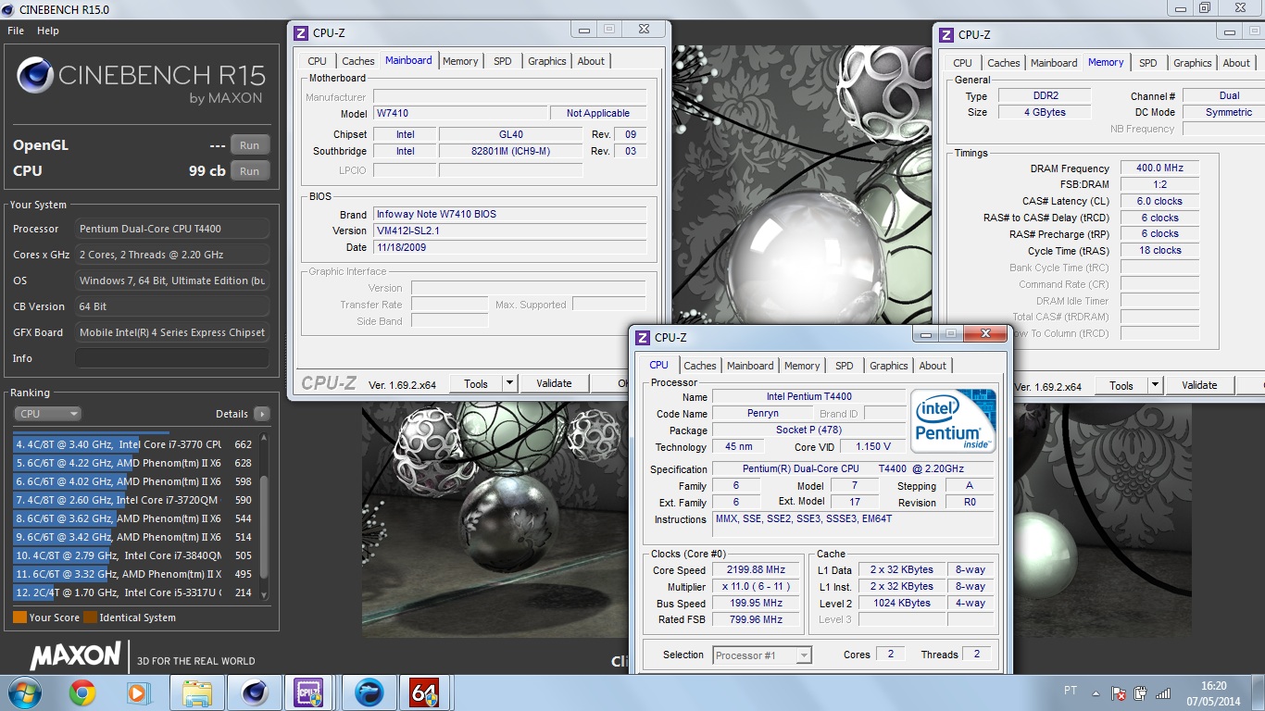Screen dimensions: 1265x711
Task: Click Validate in Memory CPU-Z window
Action: 1199,385
